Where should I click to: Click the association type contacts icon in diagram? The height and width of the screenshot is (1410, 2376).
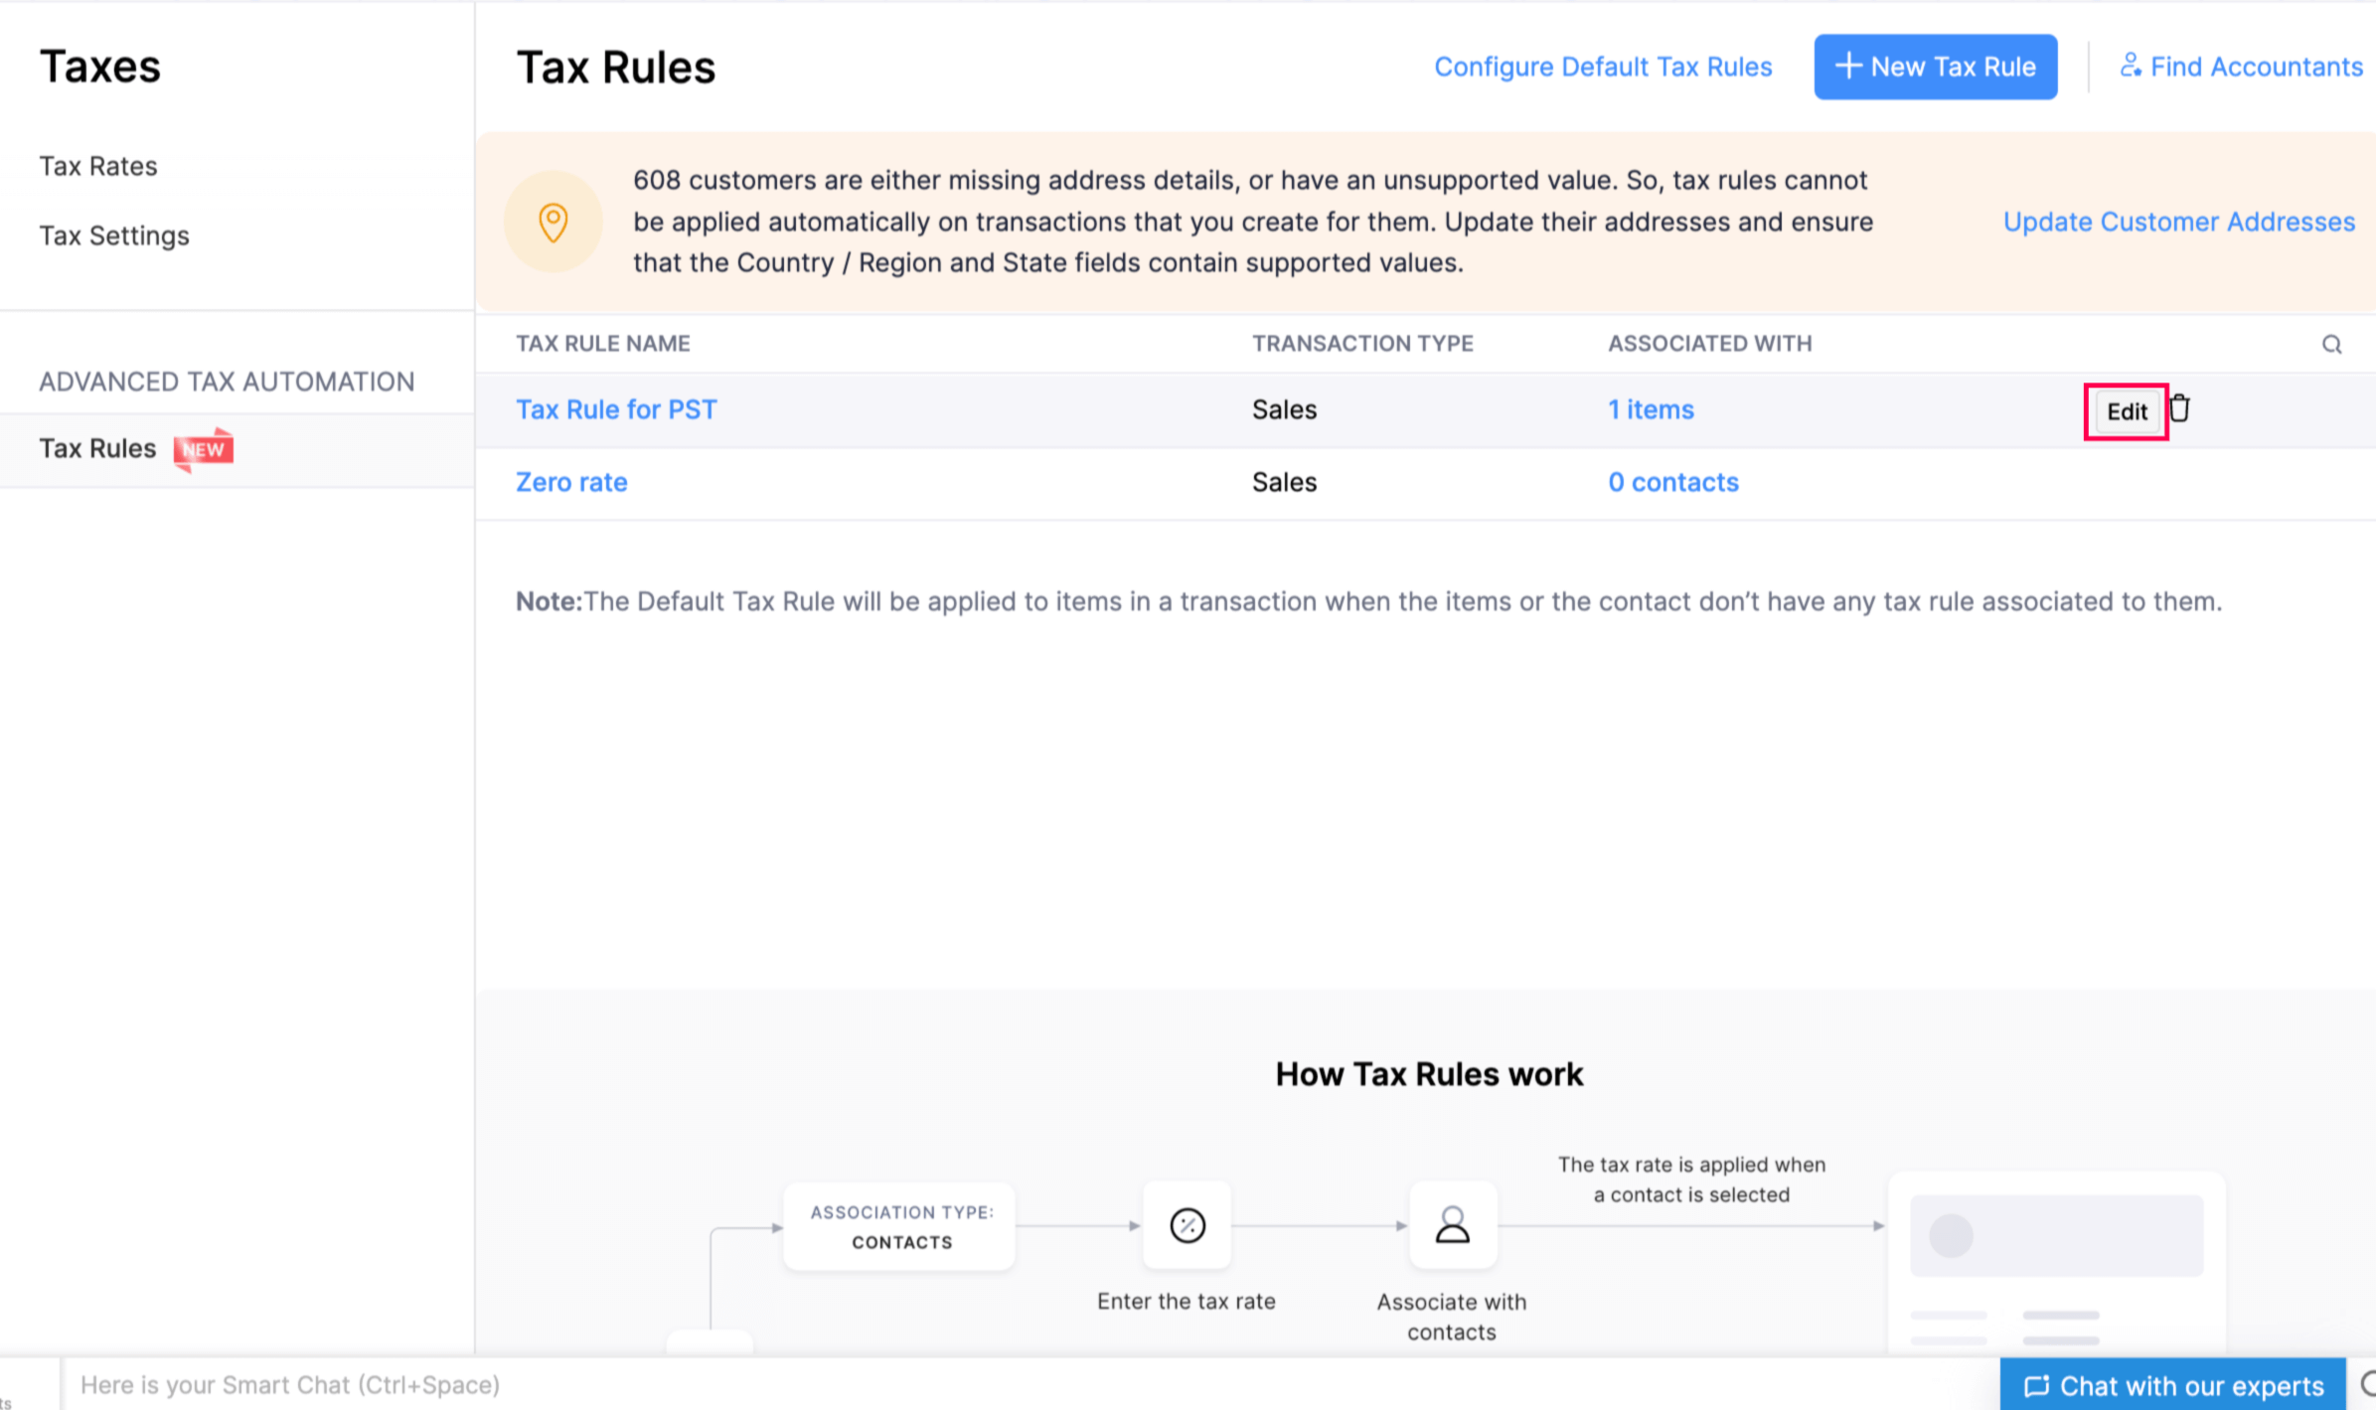click(902, 1227)
